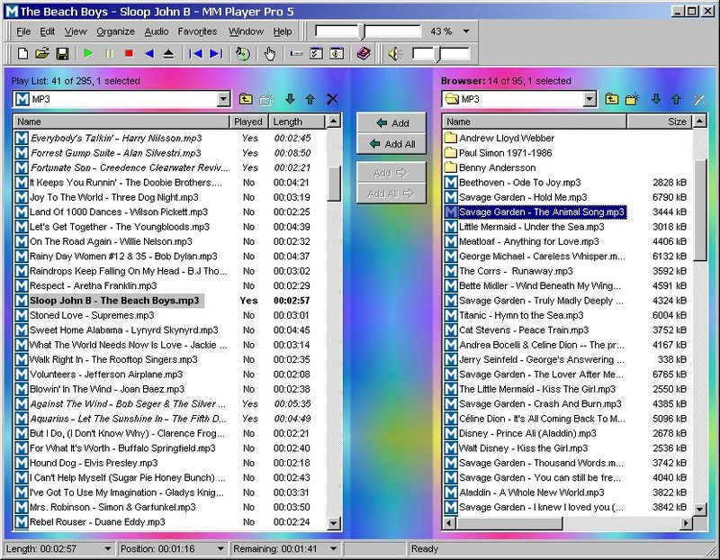This screenshot has height=560, width=720.
Task: Click the Browser pane up arrow icon
Action: pyautogui.click(x=676, y=99)
